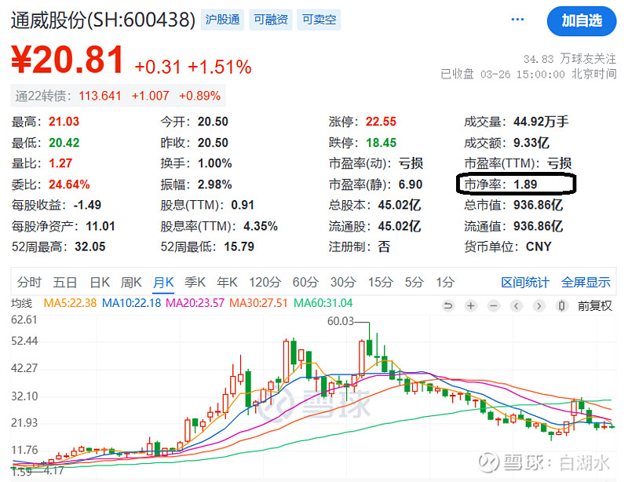This screenshot has width=628, height=482.
Task: Click the 总市值 value 936.86亿
Action: click(538, 205)
